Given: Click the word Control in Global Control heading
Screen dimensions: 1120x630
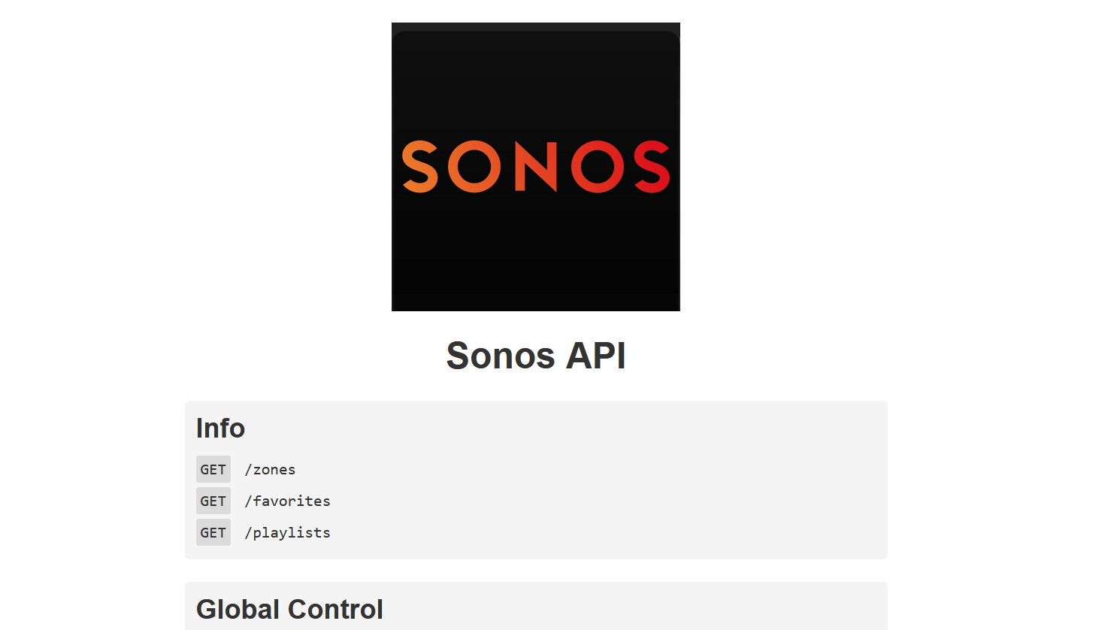Looking at the screenshot, I should pos(336,609).
